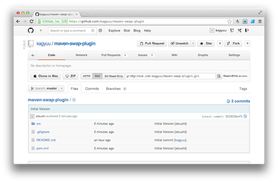Open the Chrome menu button
Screen dimensions: 278x183
[260, 21]
